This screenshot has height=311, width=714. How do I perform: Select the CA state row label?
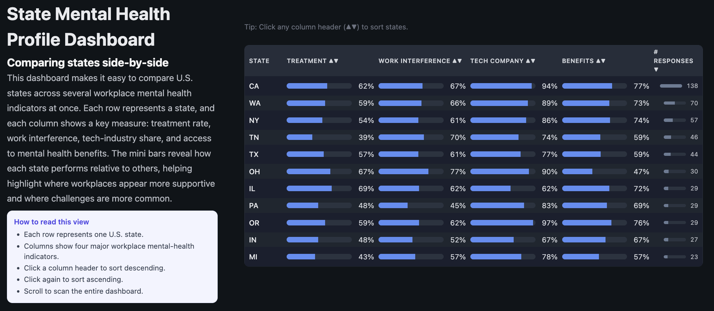pos(254,86)
